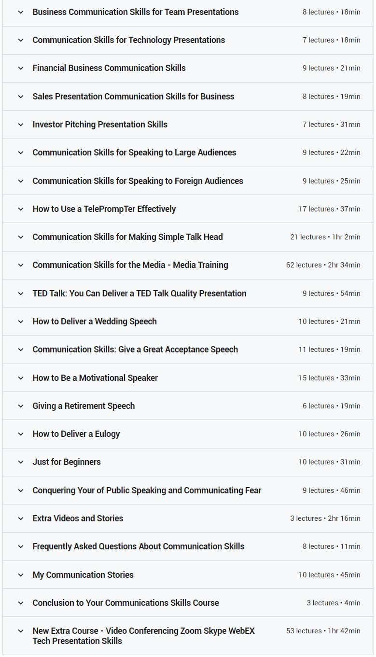The width and height of the screenshot is (376, 657).
Task: Click Communication Skills for the Media section title
Action: tap(130, 265)
